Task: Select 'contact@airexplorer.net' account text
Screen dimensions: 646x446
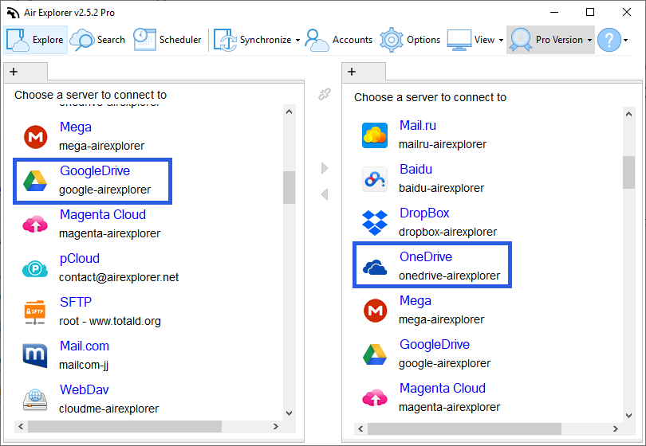Action: coord(119,277)
